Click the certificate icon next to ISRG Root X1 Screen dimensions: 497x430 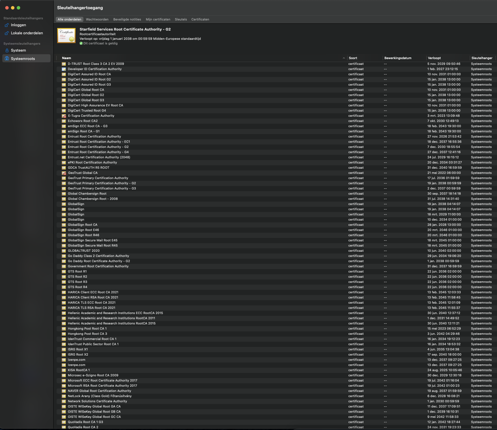click(64, 349)
